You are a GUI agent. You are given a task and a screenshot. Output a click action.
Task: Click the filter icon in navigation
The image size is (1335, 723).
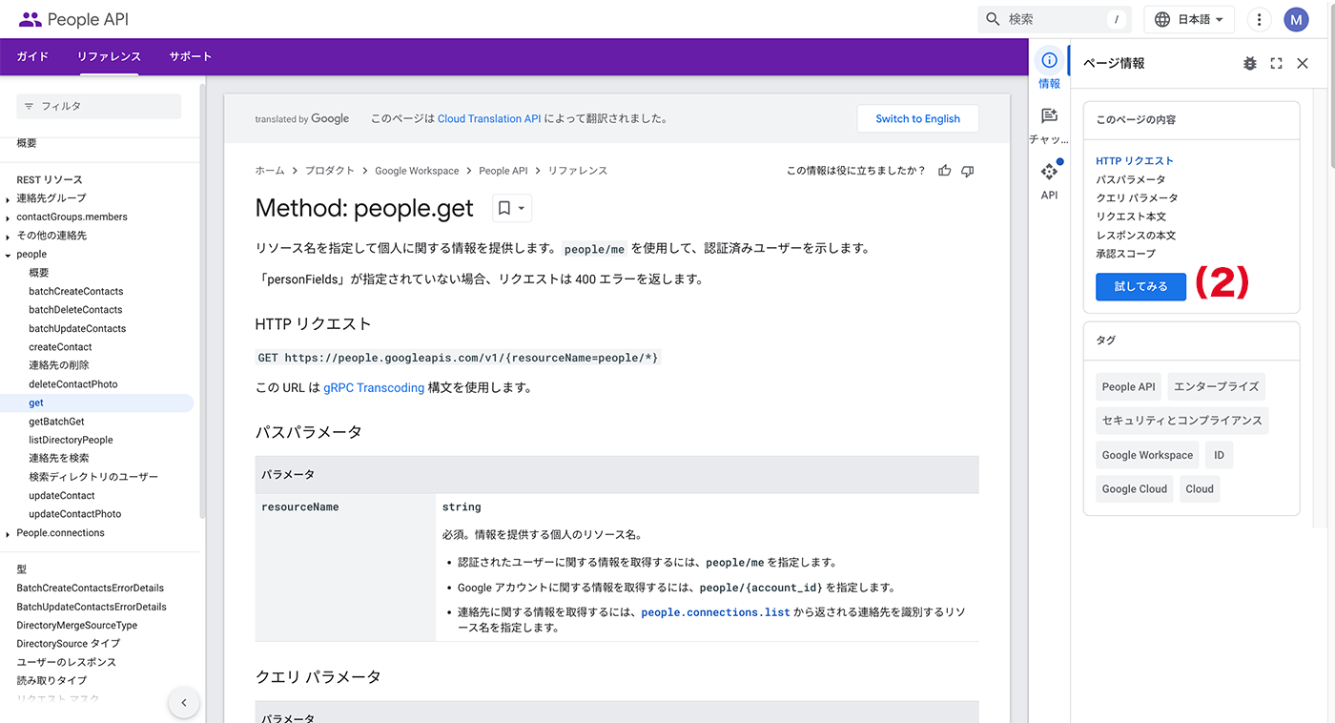[x=29, y=106]
